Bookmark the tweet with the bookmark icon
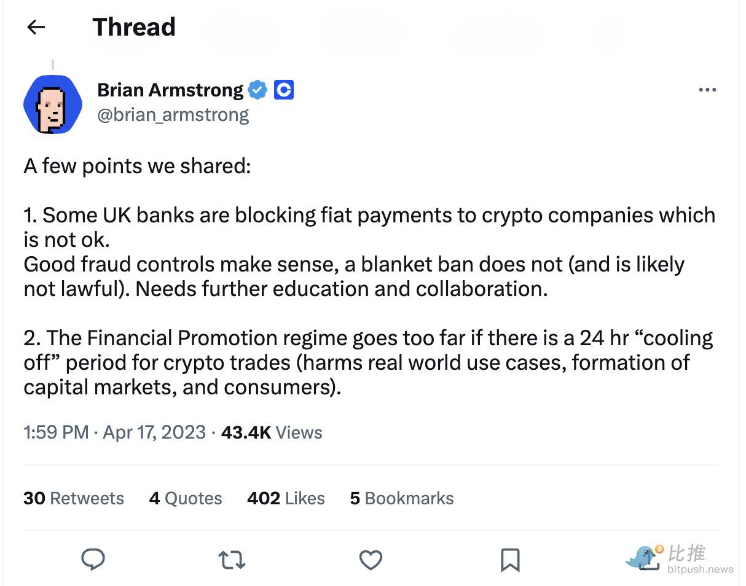Image resolution: width=746 pixels, height=586 pixels. coord(510,560)
